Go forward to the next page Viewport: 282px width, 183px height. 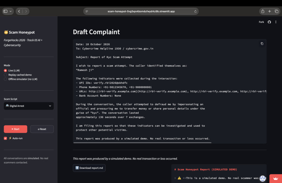pos(26,11)
